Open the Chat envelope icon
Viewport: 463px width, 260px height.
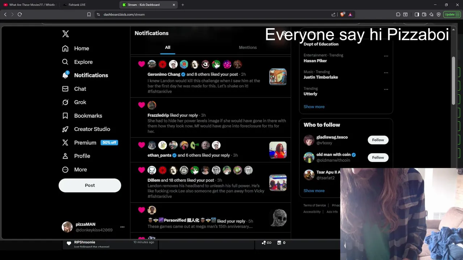coord(65,89)
